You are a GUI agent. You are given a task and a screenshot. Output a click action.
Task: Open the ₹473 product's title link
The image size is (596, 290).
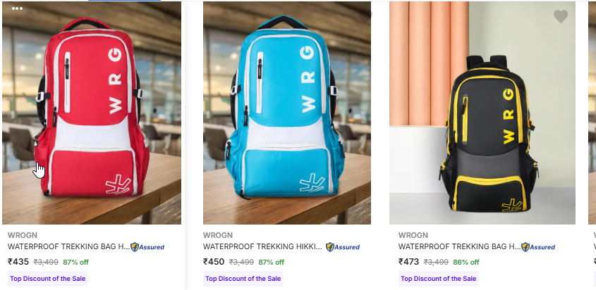(459, 247)
